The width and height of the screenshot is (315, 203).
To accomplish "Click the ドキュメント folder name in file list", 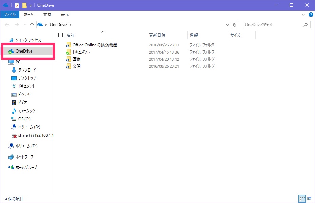I will pos(81,52).
